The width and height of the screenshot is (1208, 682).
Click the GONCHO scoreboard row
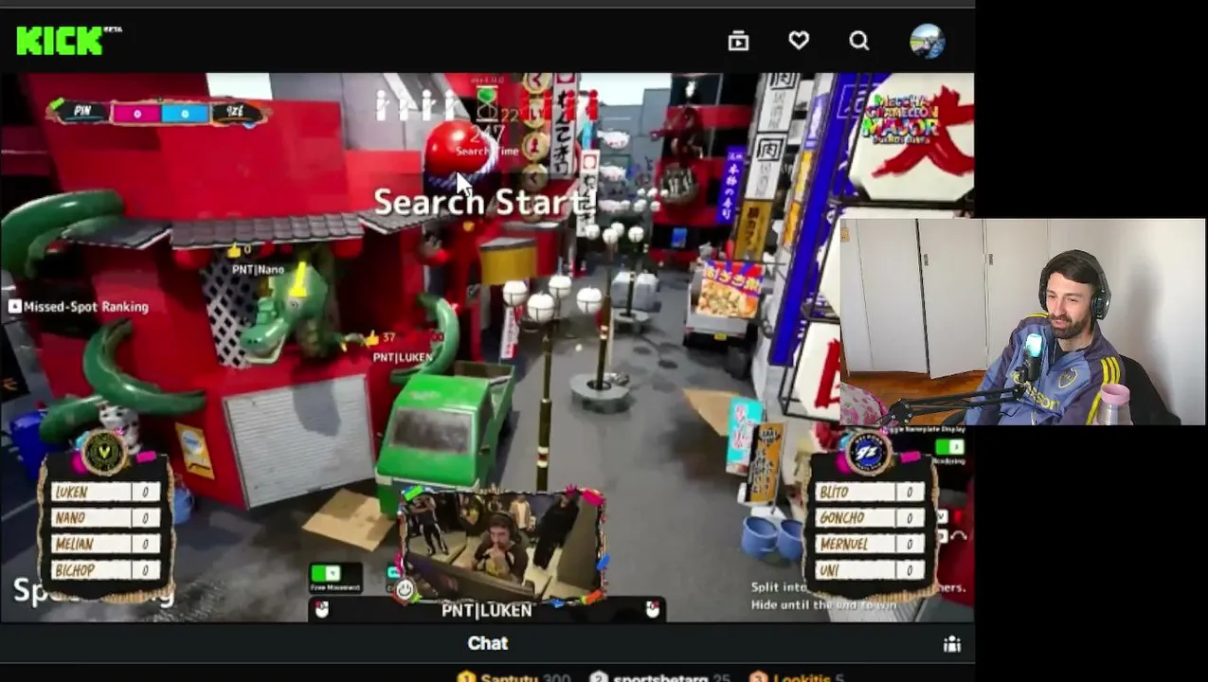click(870, 518)
